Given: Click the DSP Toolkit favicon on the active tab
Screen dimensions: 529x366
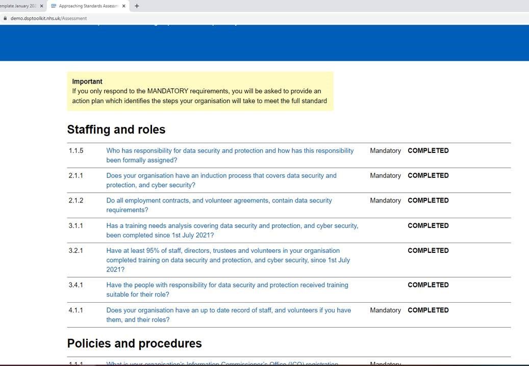Looking at the screenshot, I should coord(53,6).
